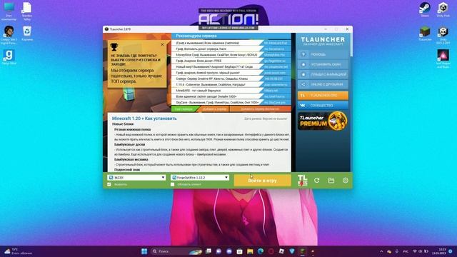Open Microsoft Store from taskbar
This screenshot has height=257, width=457.
[240, 251]
